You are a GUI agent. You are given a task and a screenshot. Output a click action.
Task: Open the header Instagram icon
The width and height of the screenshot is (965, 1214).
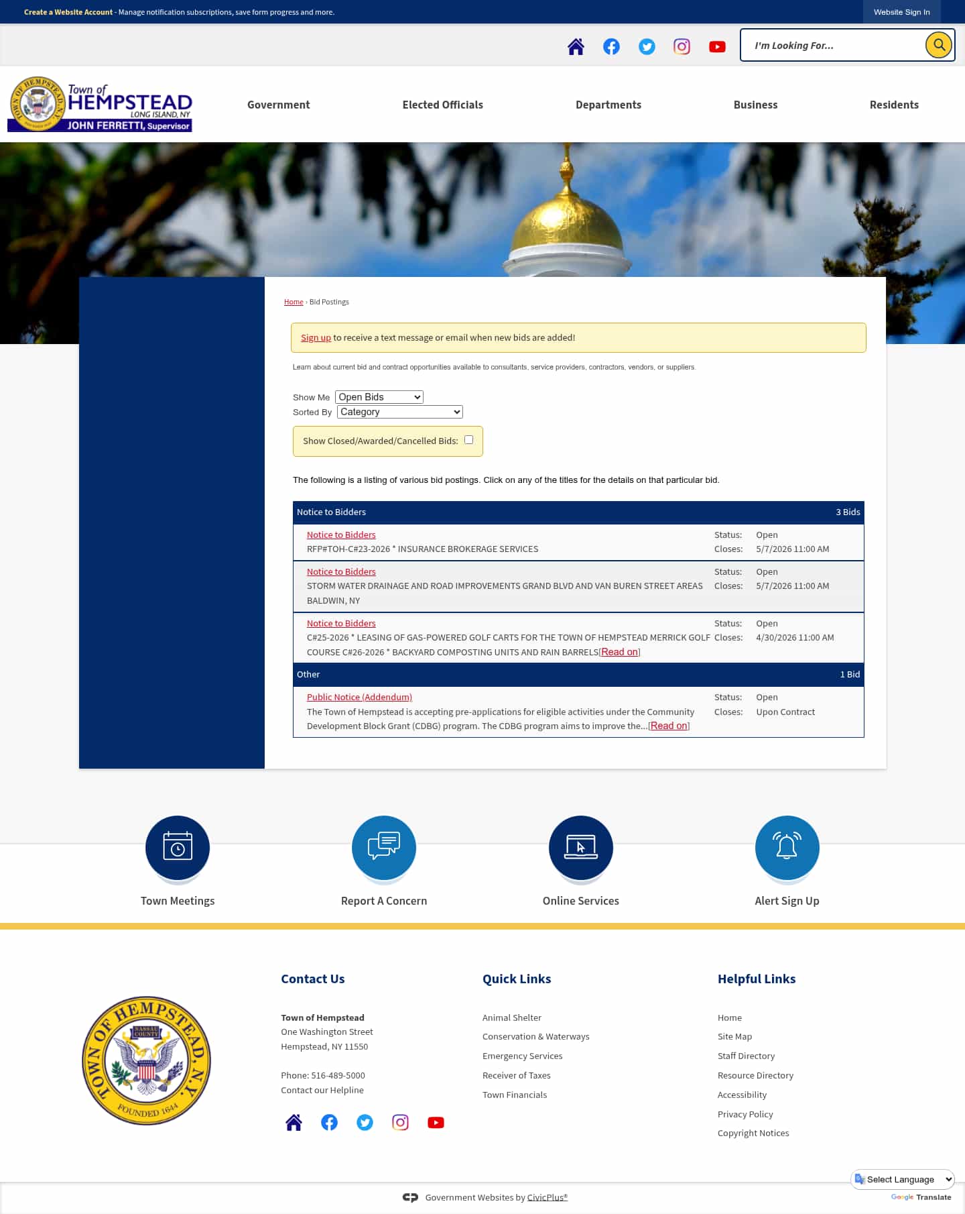click(682, 46)
